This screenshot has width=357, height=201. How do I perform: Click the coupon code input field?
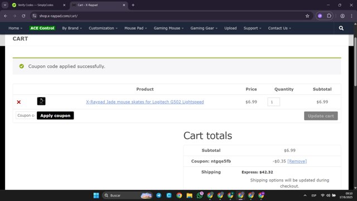(26, 116)
